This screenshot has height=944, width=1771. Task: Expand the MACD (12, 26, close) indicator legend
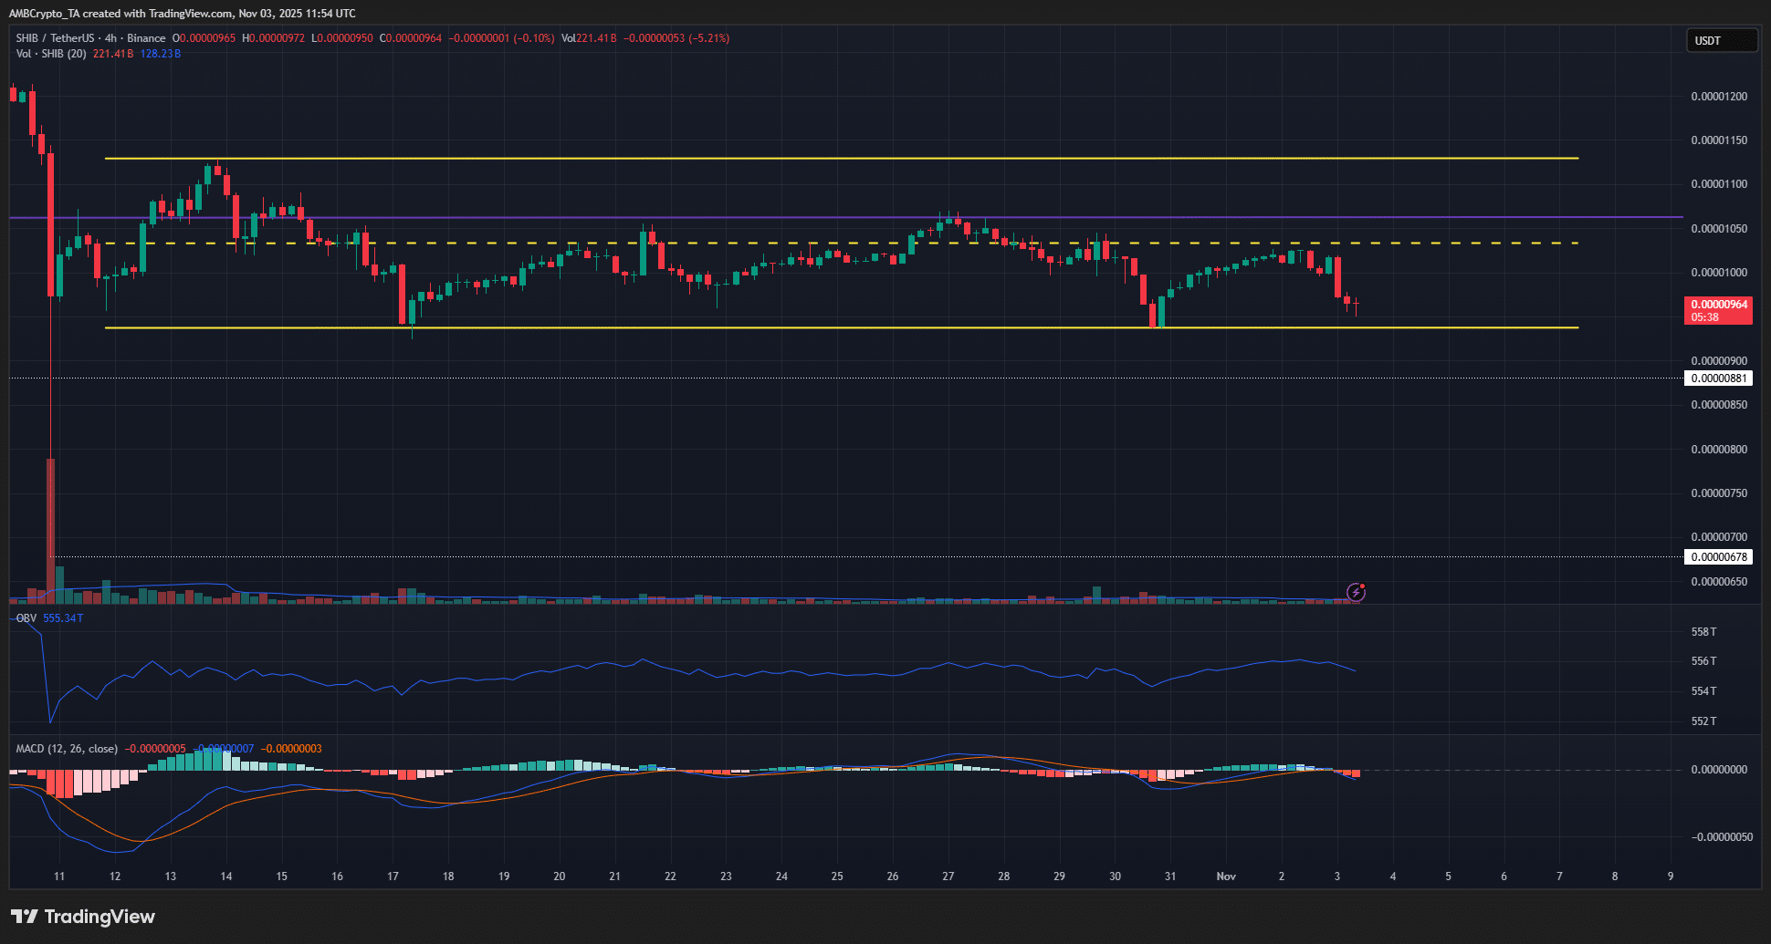pyautogui.click(x=65, y=748)
